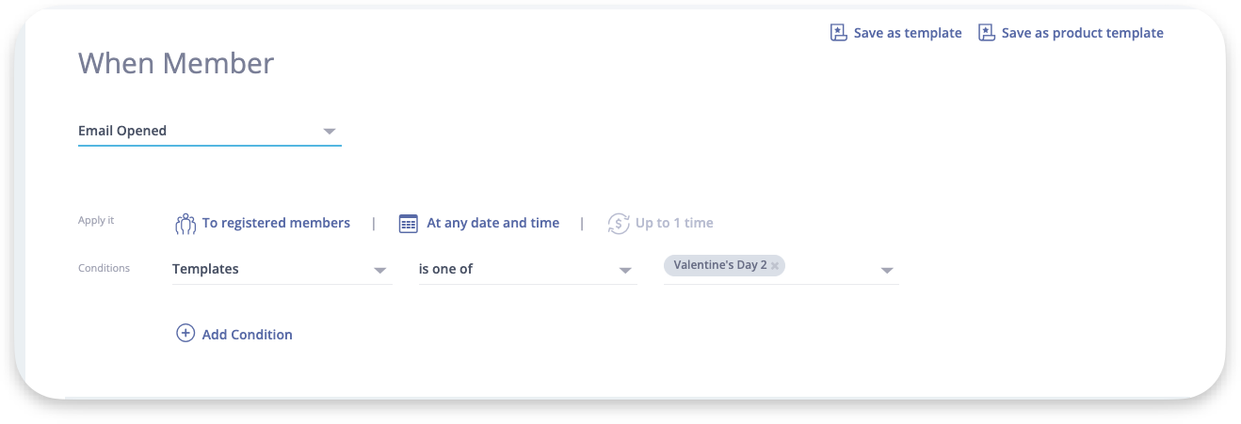
Task: Click the Up to 1 time option
Action: tap(673, 224)
